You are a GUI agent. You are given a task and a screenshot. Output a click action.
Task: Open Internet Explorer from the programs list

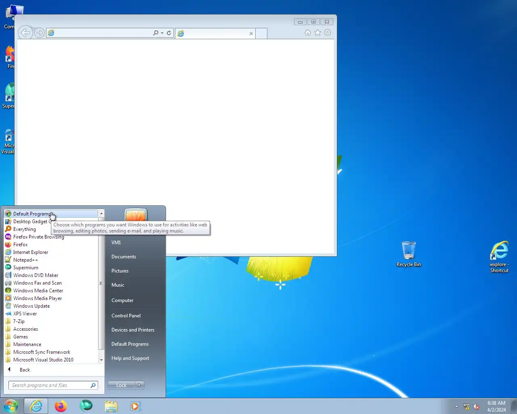(x=50, y=252)
